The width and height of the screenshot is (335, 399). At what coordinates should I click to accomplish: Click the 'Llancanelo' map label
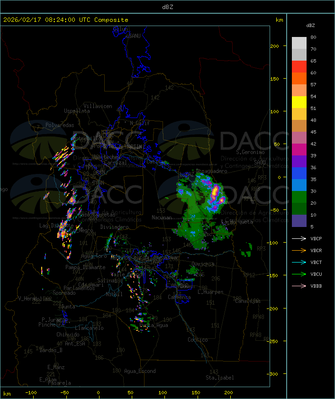point(89,328)
